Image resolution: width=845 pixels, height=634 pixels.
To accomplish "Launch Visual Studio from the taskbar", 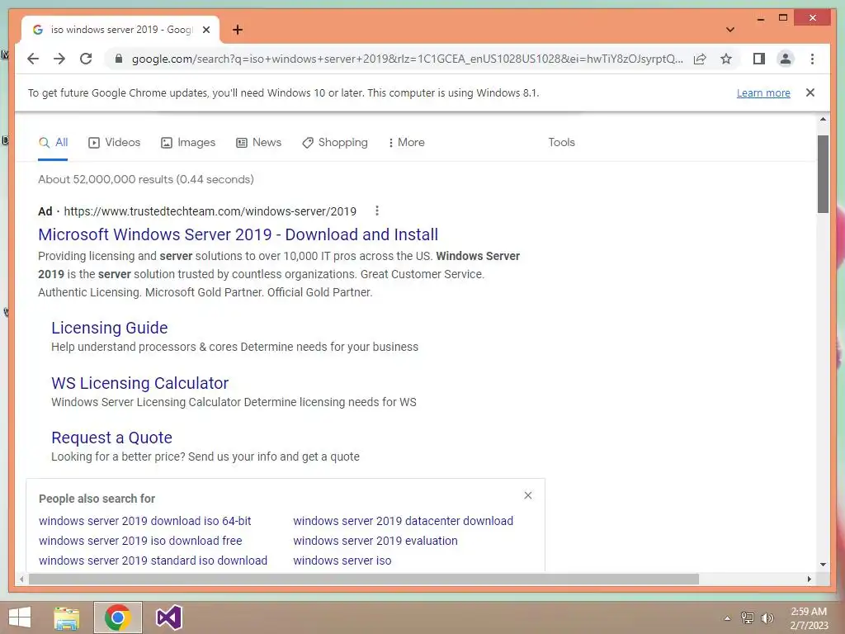I will point(168,617).
